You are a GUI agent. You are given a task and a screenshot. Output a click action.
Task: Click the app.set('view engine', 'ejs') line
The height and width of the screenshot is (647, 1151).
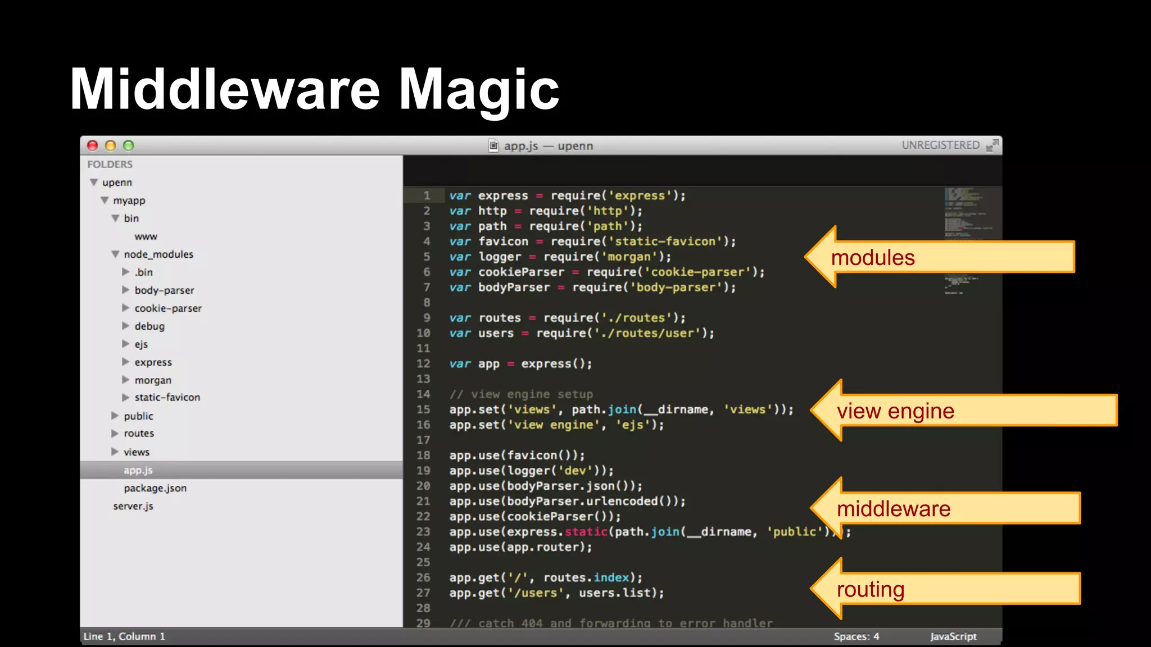[556, 425]
